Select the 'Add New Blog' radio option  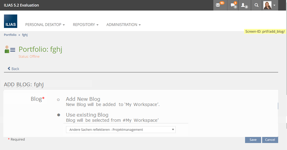coord(58,100)
